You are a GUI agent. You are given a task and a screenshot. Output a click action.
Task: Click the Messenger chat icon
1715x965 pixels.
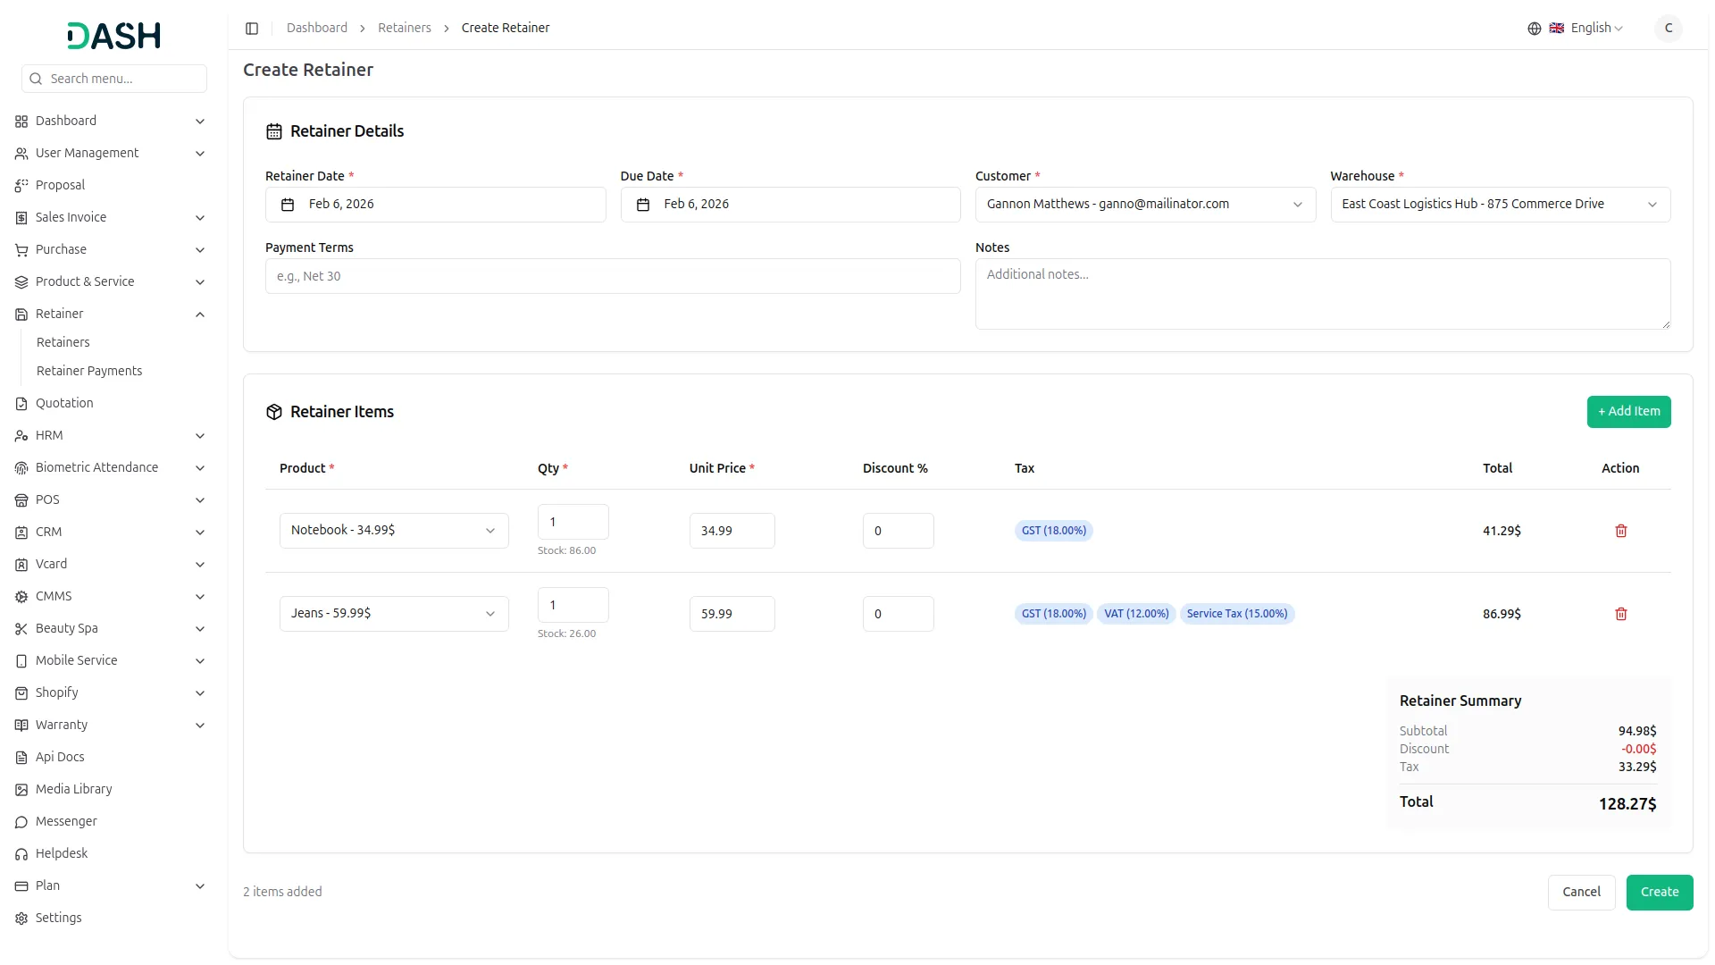click(x=21, y=821)
